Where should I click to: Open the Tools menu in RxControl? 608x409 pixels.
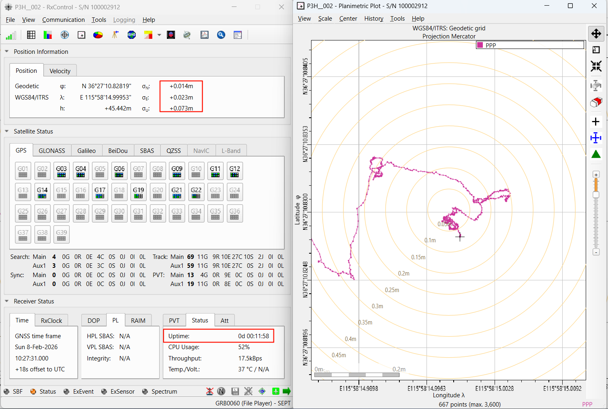pyautogui.click(x=99, y=20)
